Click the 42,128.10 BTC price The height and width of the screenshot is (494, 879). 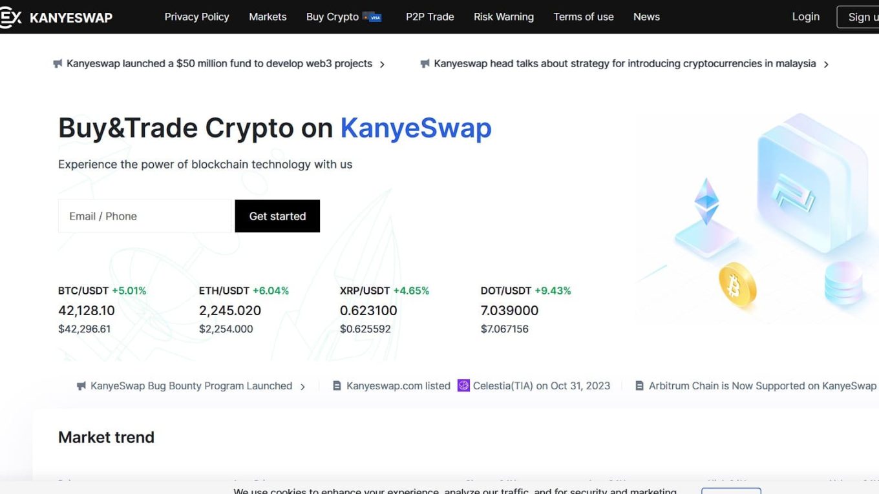[x=87, y=311]
